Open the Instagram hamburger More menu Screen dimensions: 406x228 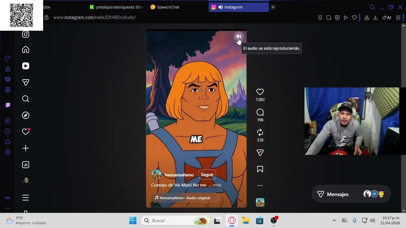(x=26, y=198)
